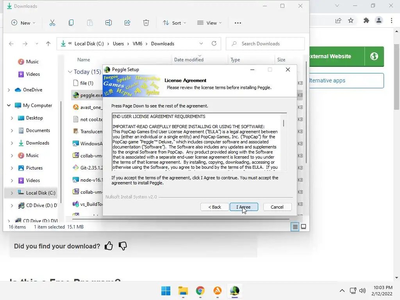
Task: Open the View dropdown menu
Action: pyautogui.click(x=209, y=23)
